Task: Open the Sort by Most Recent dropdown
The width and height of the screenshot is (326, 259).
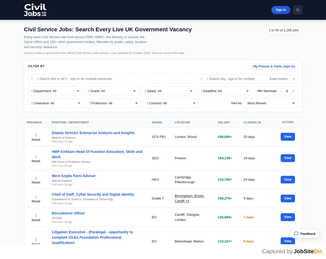Action: (x=271, y=103)
